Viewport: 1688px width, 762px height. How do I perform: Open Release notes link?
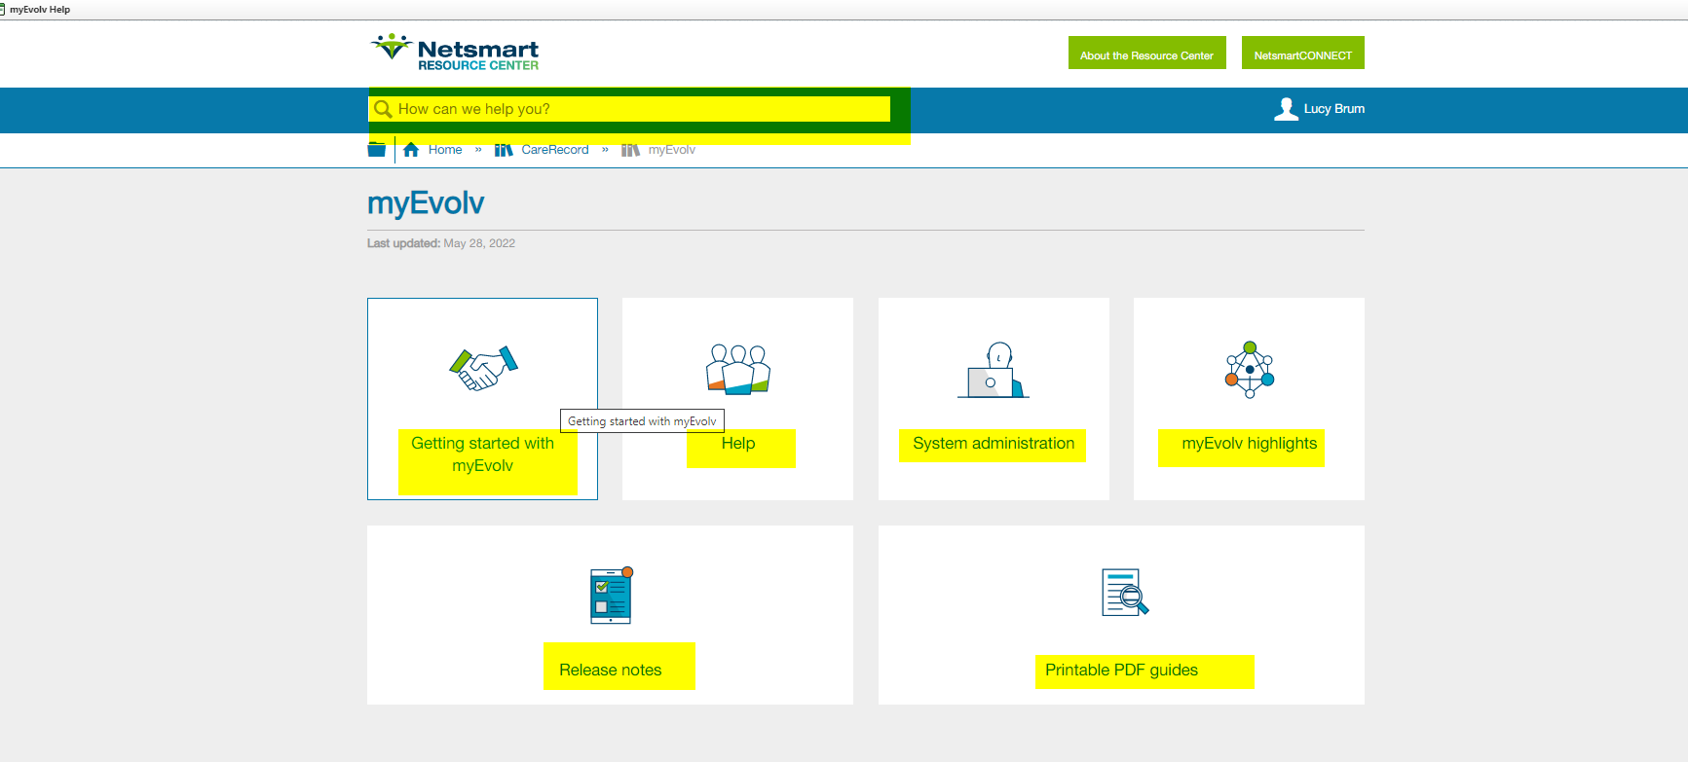pos(611,671)
